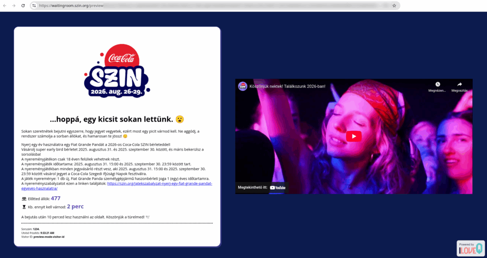Play the YouTube video
The image size is (487, 258).
pyautogui.click(x=353, y=136)
